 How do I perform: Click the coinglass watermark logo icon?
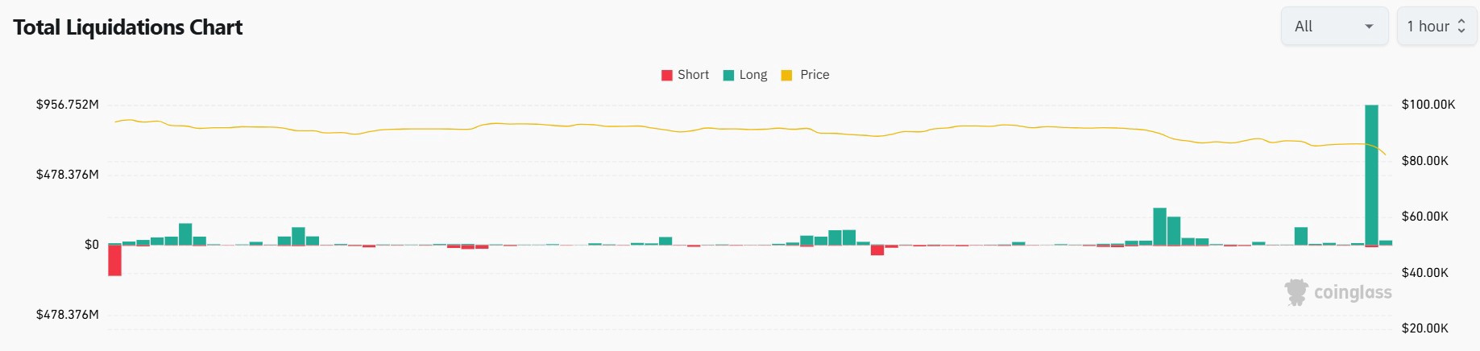click(x=1296, y=292)
